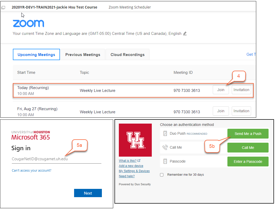This screenshot has height=209, width=275.
Task: Click the Passcode device icon
Action: click(x=165, y=161)
